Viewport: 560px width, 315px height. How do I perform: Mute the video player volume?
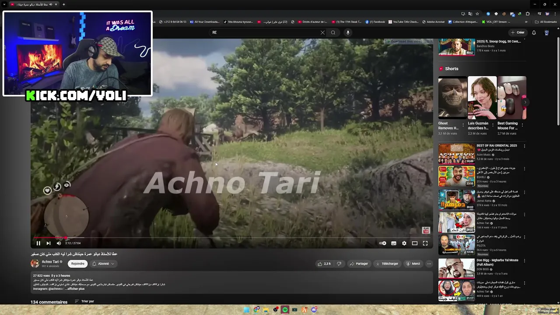(59, 243)
